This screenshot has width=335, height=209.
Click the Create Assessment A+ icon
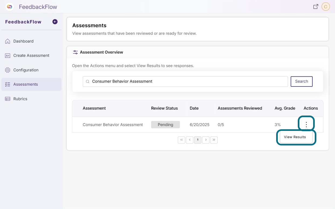(8, 55)
